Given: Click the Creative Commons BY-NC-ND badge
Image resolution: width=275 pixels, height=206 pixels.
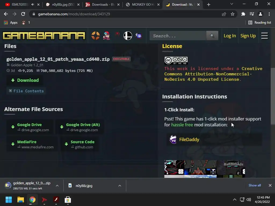Looking at the screenshot, I should 176,61.
